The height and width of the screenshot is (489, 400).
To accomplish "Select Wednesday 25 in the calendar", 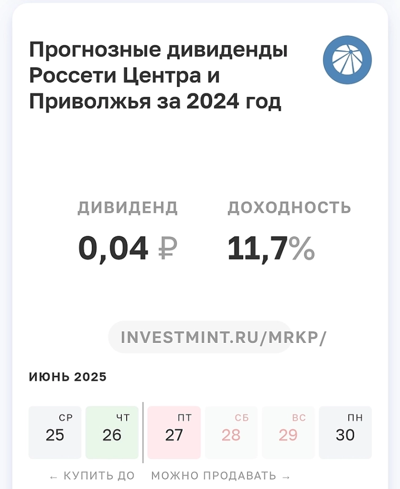I will coord(55,432).
